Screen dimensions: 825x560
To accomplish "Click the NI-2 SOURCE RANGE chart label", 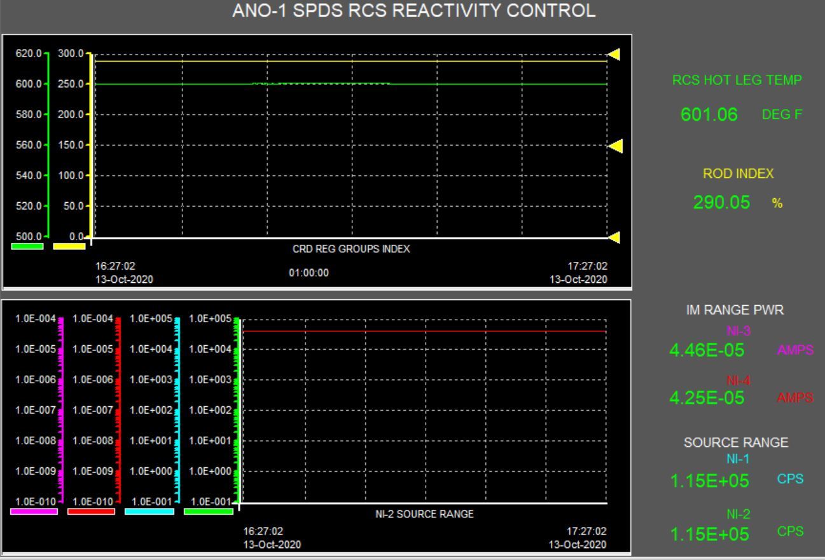I will (424, 514).
